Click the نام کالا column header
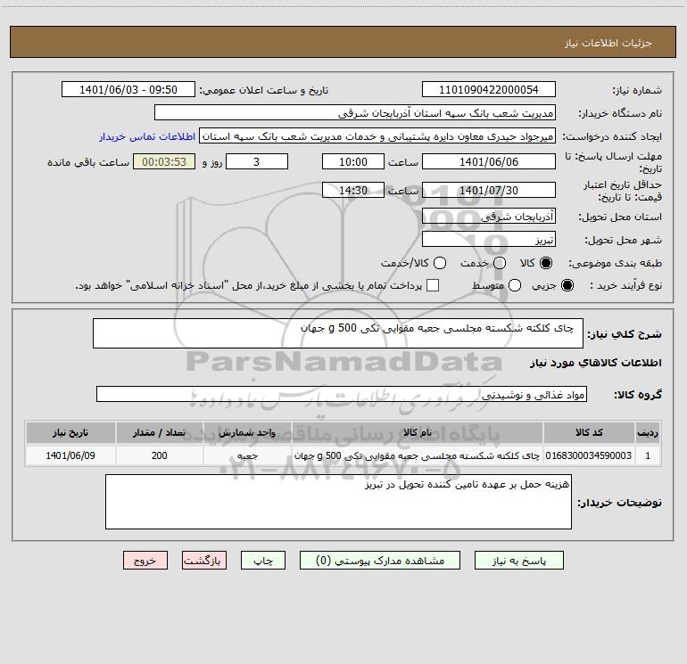687x664 pixels. [x=418, y=432]
